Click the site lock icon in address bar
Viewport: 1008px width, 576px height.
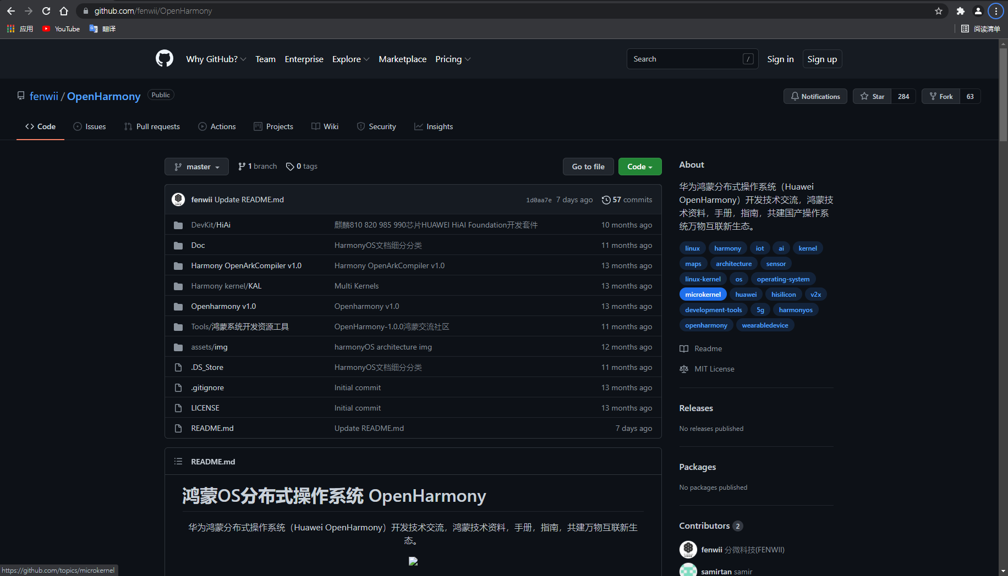pos(86,11)
